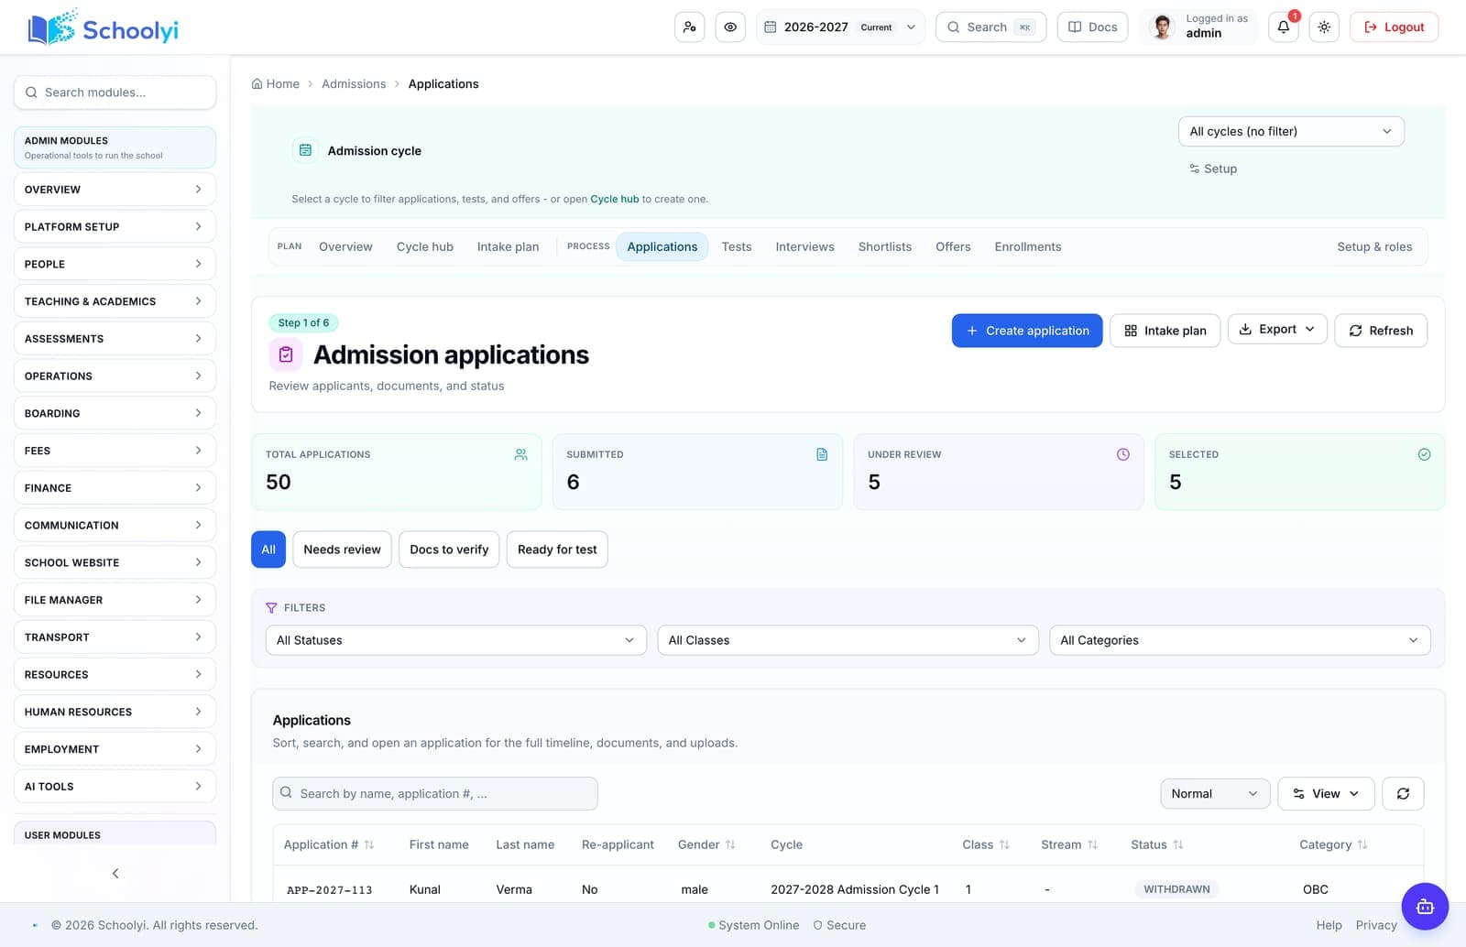1466x947 pixels.
Task: Click the Selected checkmark icon
Action: [x=1424, y=454]
